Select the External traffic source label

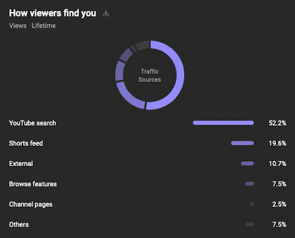tap(21, 164)
